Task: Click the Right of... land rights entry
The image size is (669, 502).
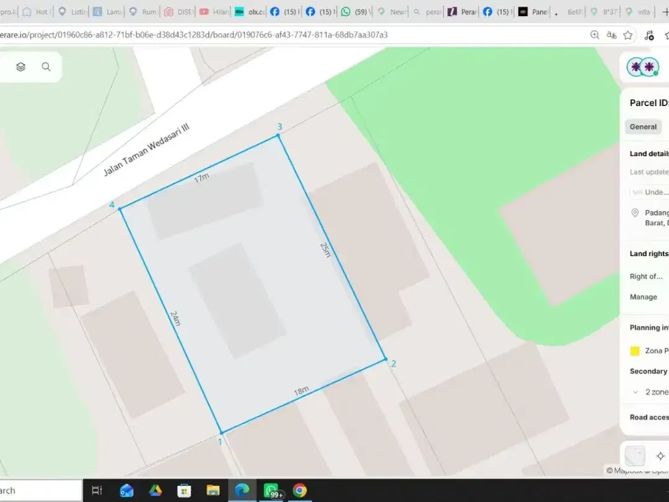Action: (x=646, y=276)
